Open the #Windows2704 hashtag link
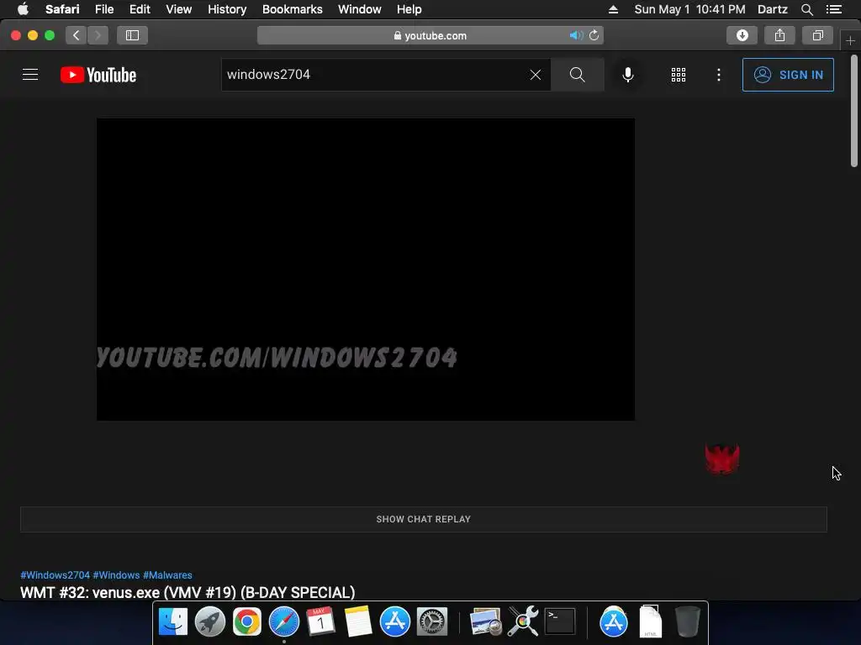861x645 pixels. pos(55,575)
